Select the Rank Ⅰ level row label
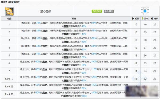 point(9,79)
